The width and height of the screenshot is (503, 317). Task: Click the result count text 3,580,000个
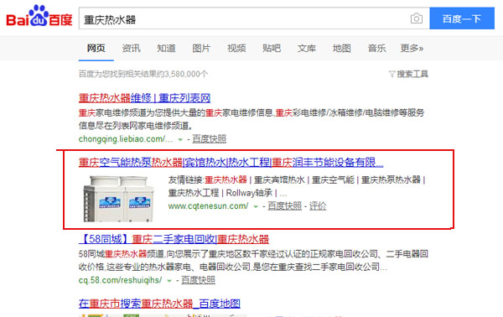click(186, 74)
